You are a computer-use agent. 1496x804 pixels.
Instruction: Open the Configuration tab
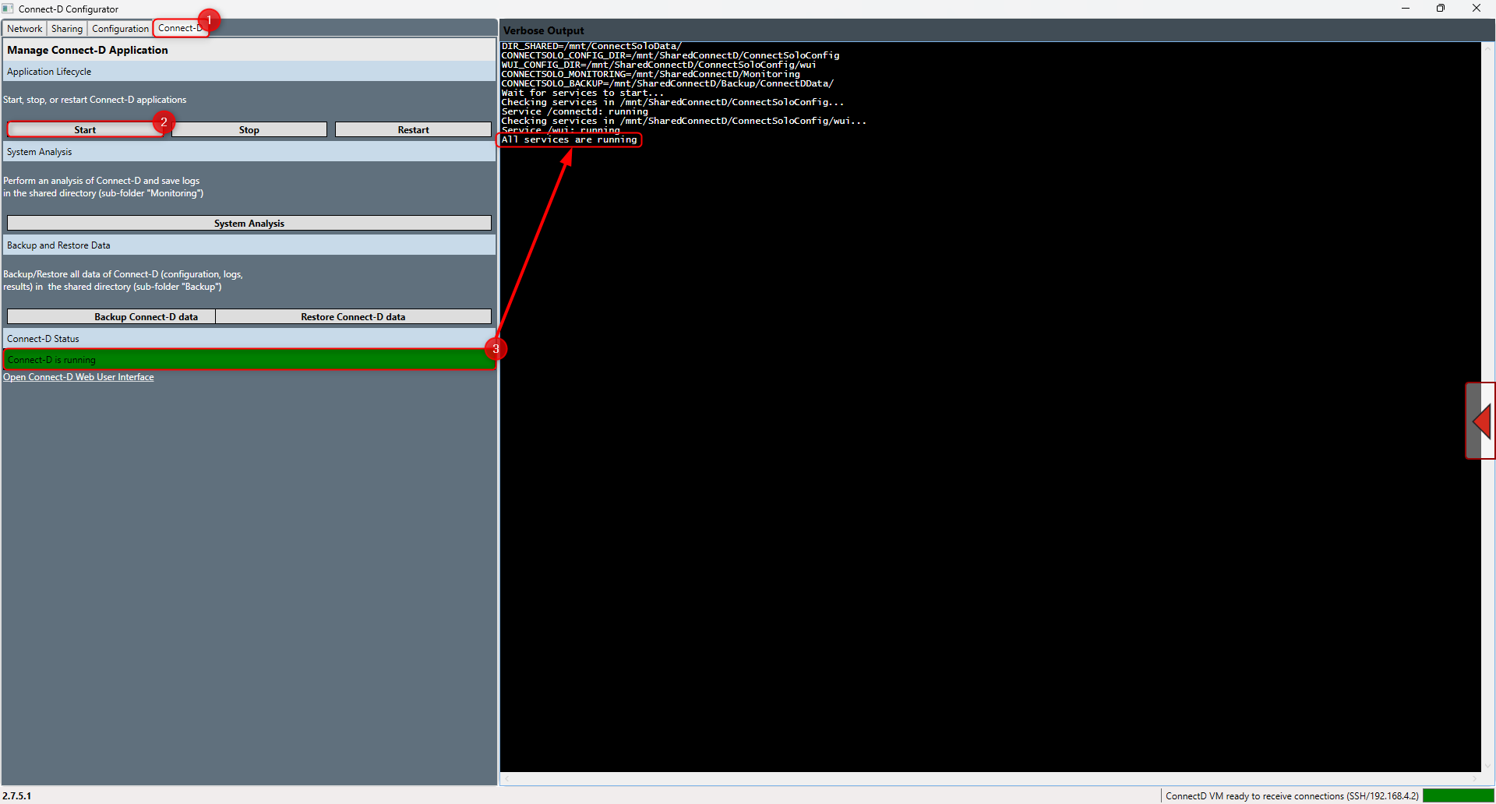(120, 29)
